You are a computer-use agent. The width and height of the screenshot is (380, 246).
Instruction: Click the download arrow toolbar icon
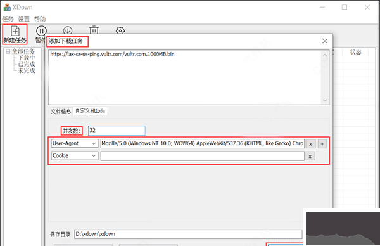click(68, 30)
